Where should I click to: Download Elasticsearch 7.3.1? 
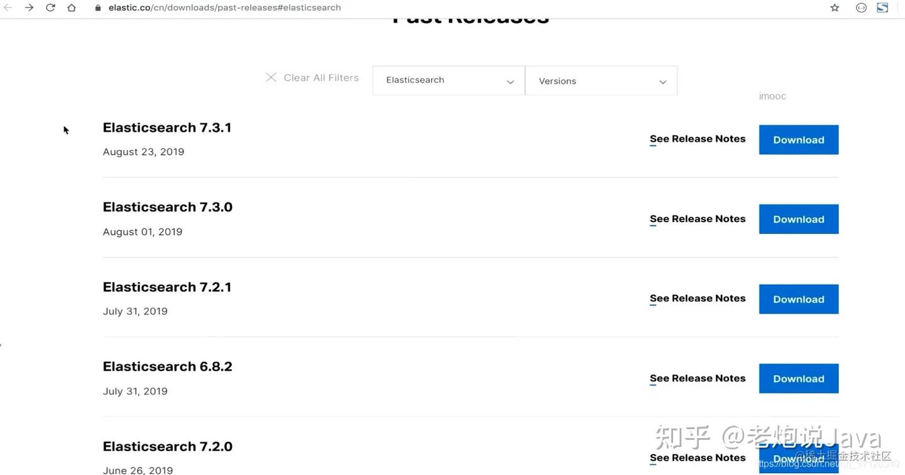point(798,139)
